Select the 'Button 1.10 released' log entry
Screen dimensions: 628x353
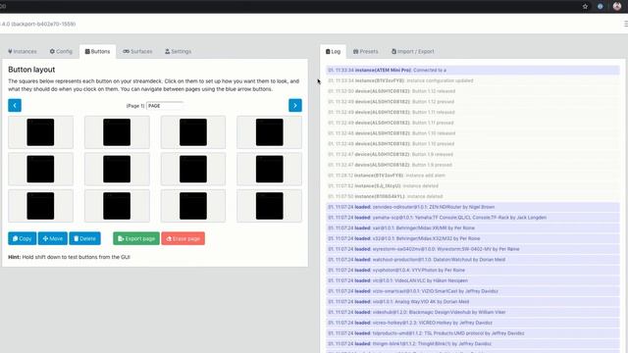473,133
